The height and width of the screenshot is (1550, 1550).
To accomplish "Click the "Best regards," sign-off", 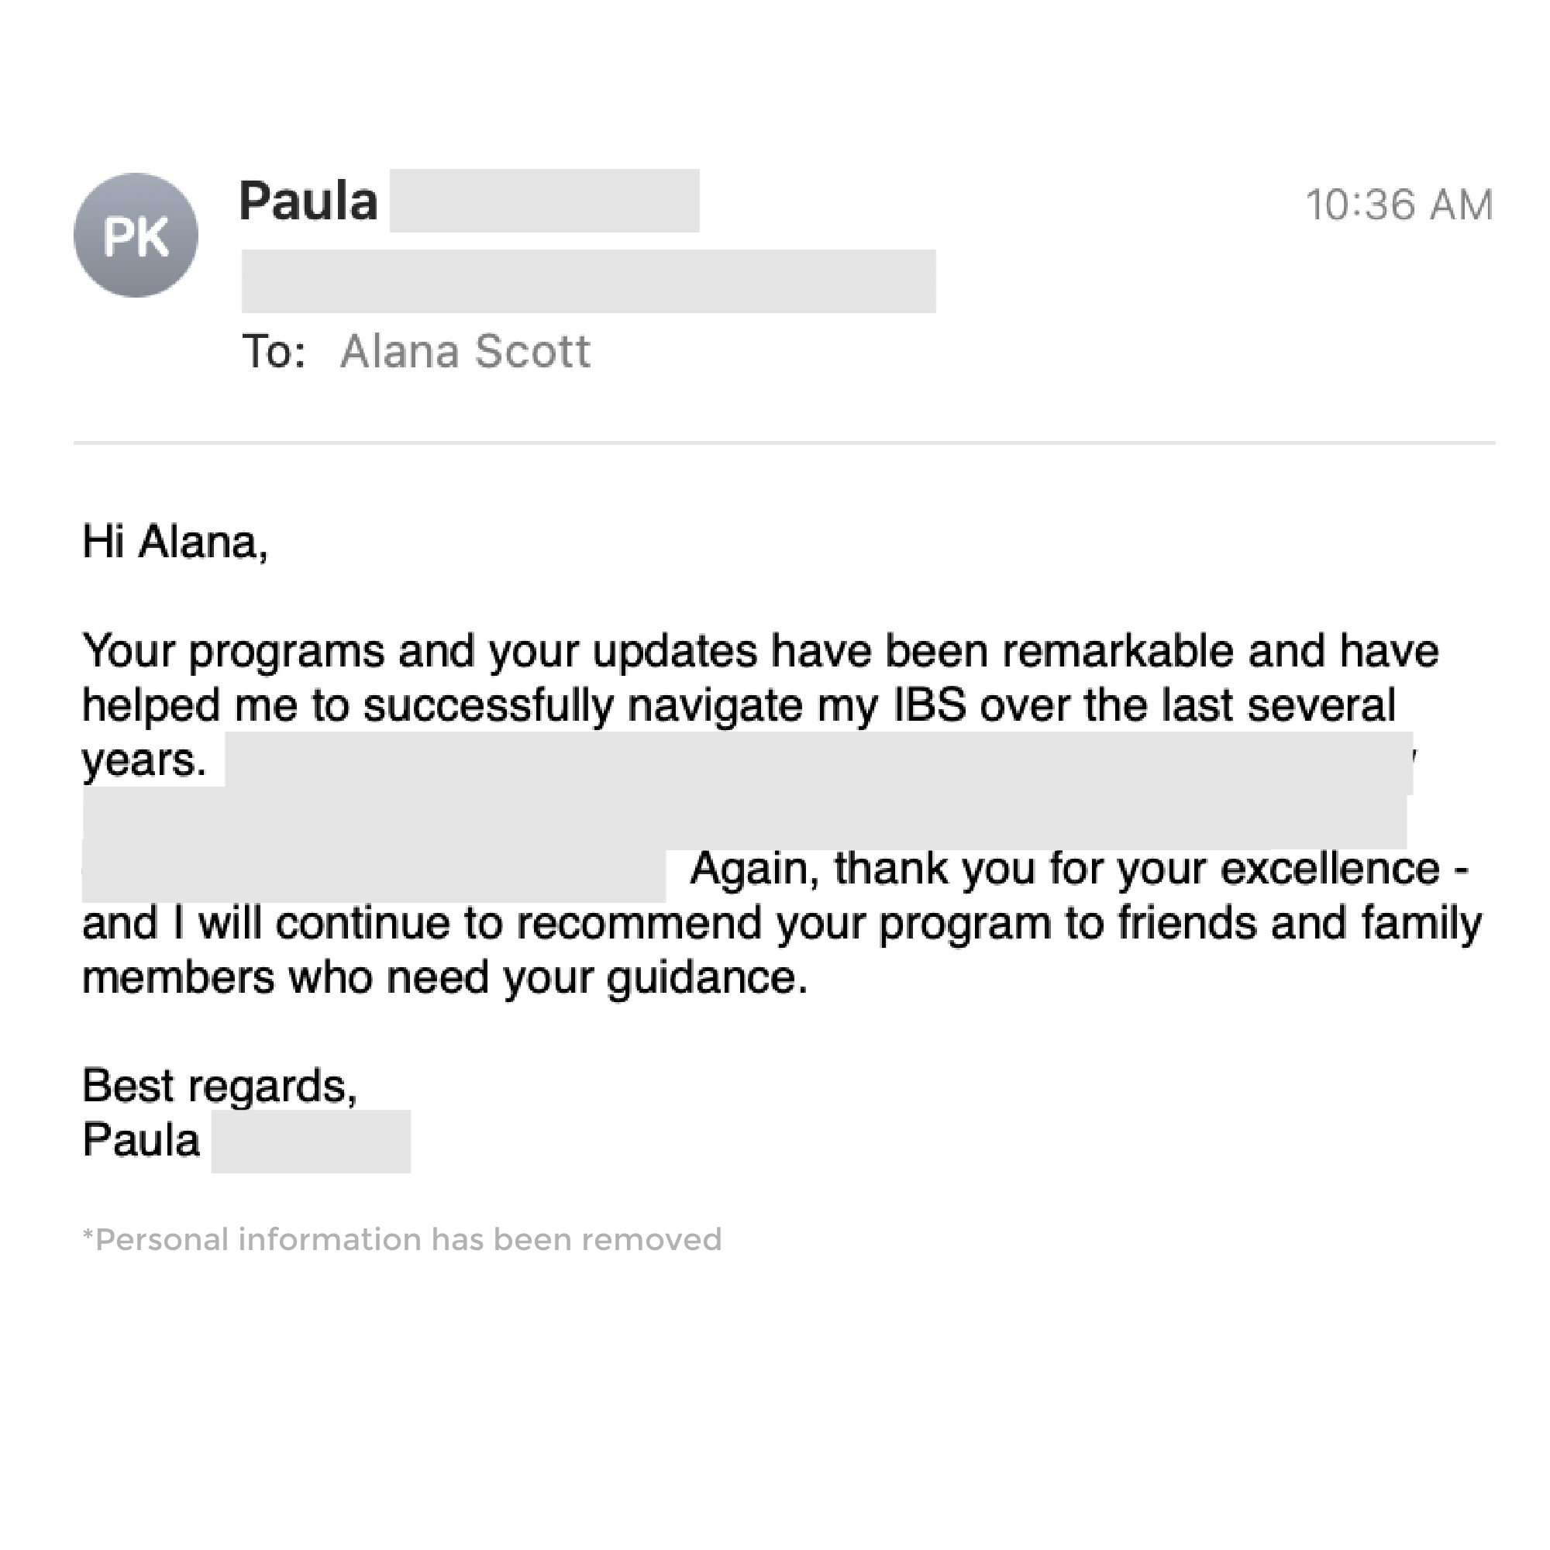I will point(219,1087).
